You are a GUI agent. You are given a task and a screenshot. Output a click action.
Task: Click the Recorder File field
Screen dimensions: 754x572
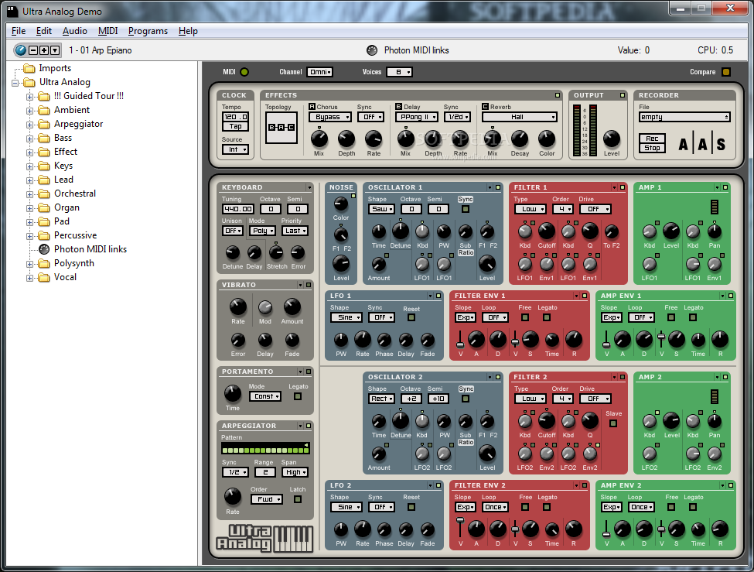[684, 117]
